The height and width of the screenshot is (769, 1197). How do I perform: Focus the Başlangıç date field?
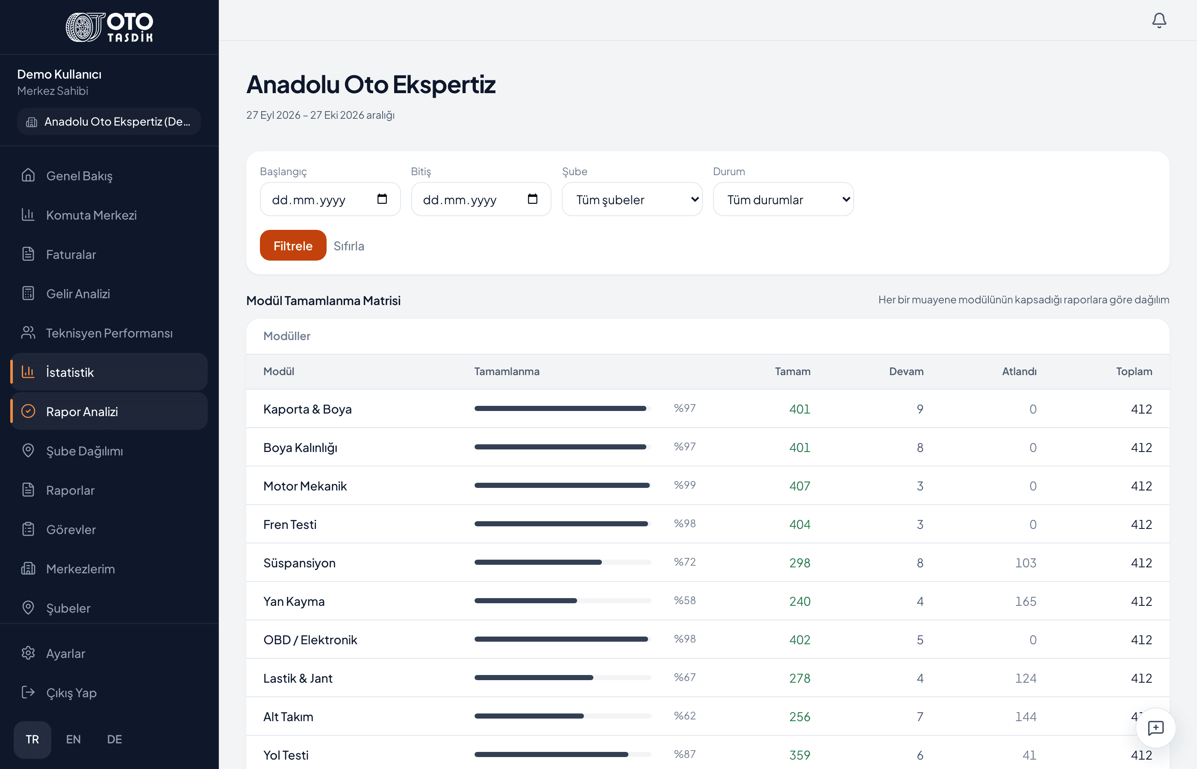click(x=330, y=199)
